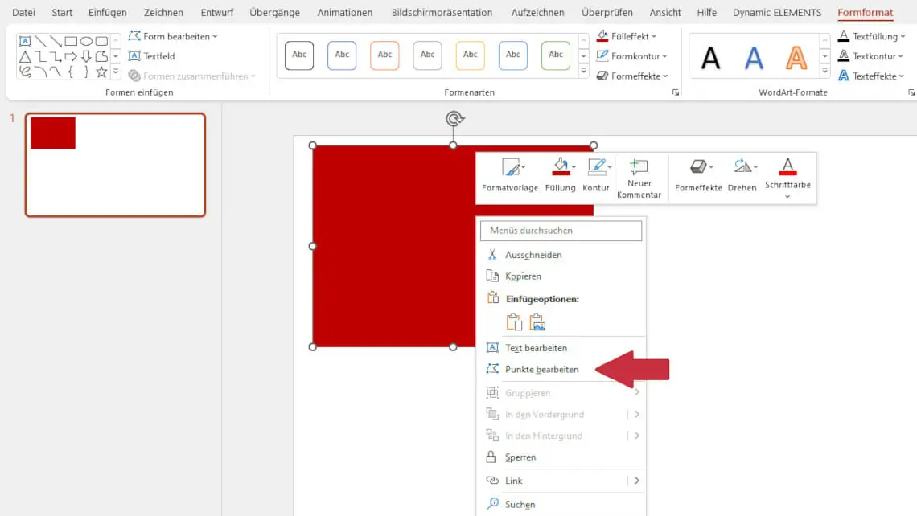Select the star shape in the shapes gallery
The height and width of the screenshot is (516, 917).
(101, 72)
